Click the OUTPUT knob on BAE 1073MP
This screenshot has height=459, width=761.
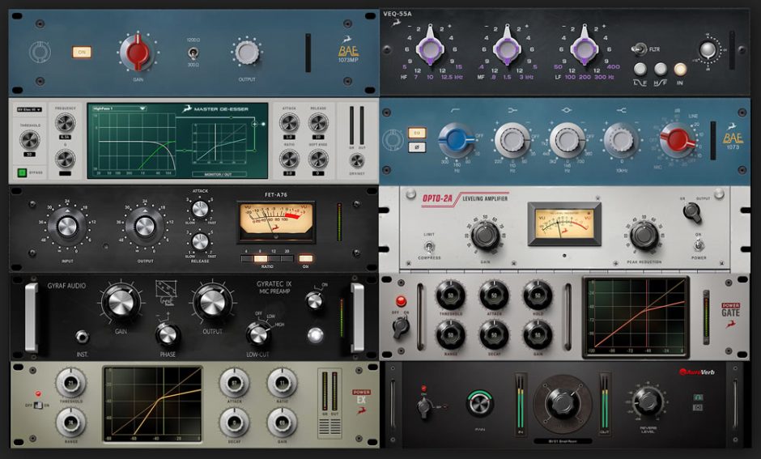click(x=247, y=53)
